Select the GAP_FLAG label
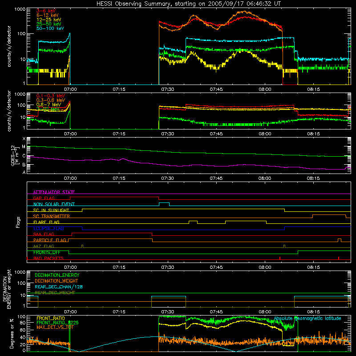The height and width of the screenshot is (356, 356). (x=44, y=198)
